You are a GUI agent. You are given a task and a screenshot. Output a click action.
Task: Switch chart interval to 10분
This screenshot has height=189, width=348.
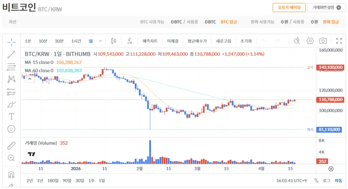43,41
